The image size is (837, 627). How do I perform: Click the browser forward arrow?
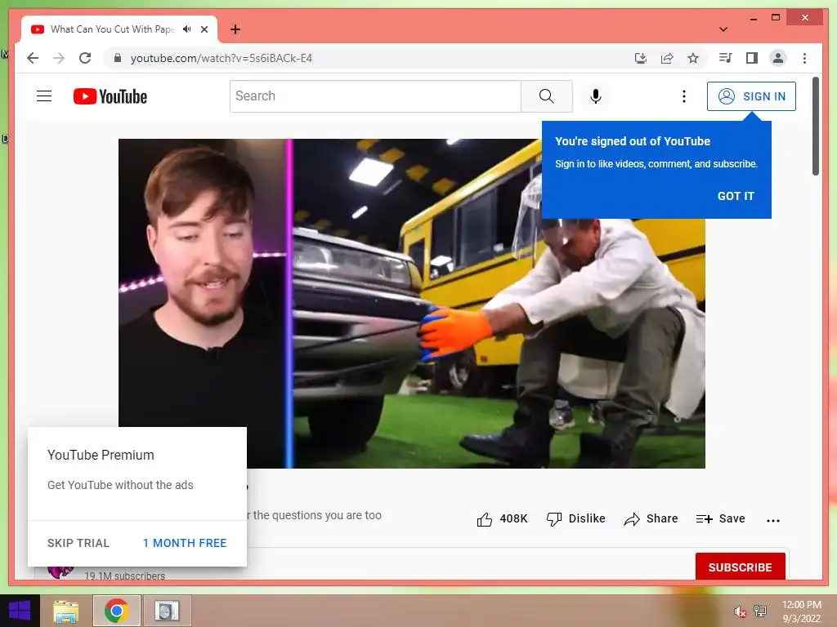pos(59,58)
